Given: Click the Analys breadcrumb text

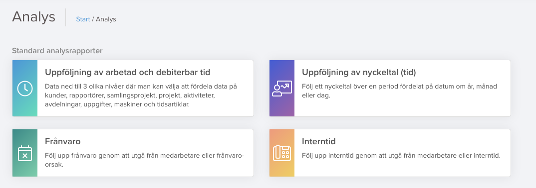Looking at the screenshot, I should coord(106,19).
